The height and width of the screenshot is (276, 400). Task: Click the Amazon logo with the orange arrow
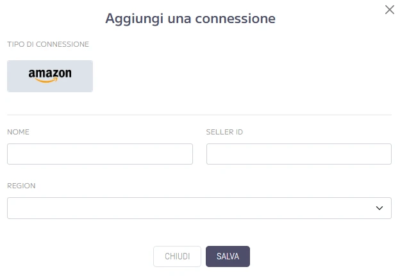50,76
